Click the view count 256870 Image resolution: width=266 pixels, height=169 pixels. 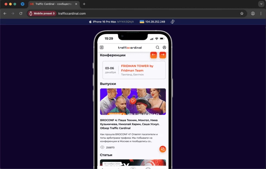(x=110, y=148)
